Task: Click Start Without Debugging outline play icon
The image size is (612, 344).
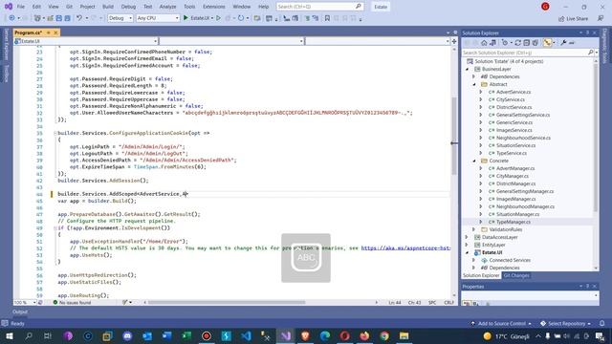Action: 219,18
